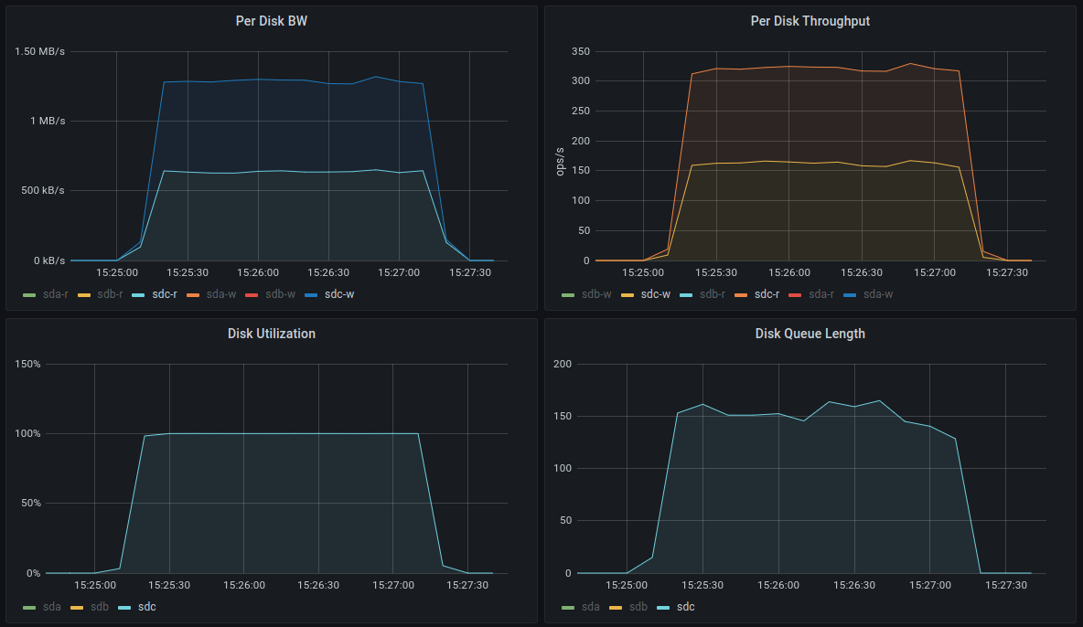
Task: Toggle sdb-r series in Per Disk BW legend
Action: tap(110, 294)
